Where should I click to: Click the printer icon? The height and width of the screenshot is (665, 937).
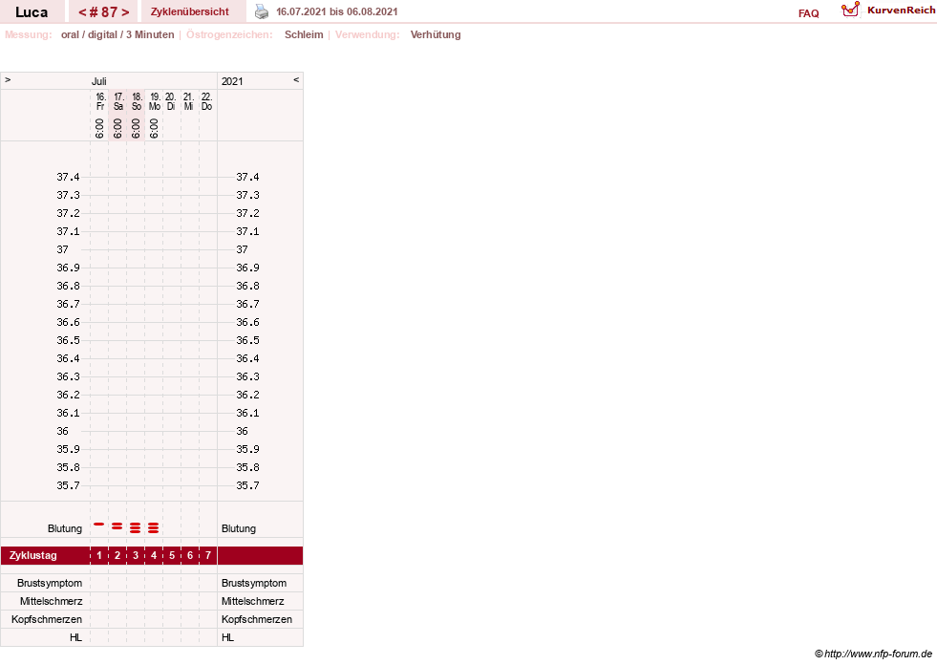(x=262, y=11)
